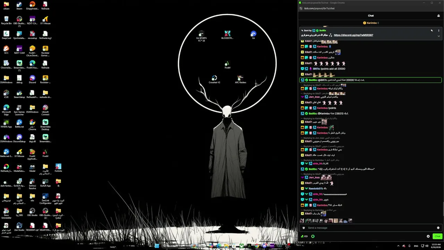Open the channel points infinity icon
This screenshot has width=444, height=250.
(x=304, y=236)
